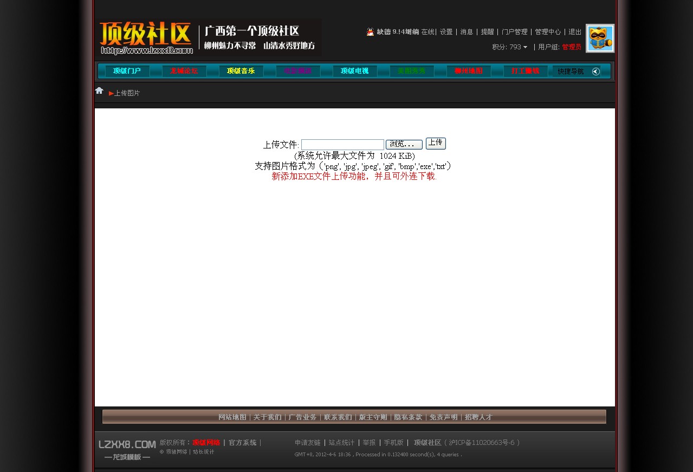Focus the 上传文件 file path field
The image size is (693, 472).
point(342,145)
